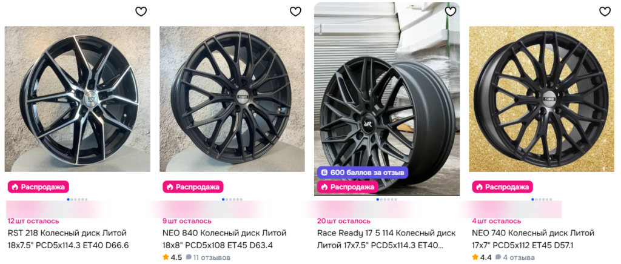The height and width of the screenshot is (264, 621).
Task: Click Распродажа badge on NEO 840 card
Action: pos(192,186)
